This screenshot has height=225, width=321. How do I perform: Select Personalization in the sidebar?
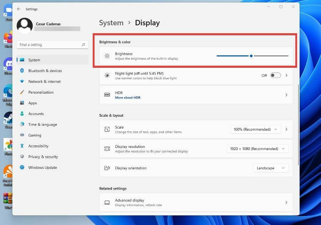40,92
